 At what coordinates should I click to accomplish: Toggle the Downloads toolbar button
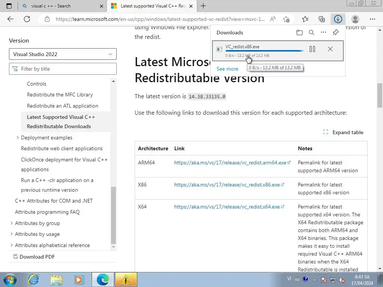338,19
